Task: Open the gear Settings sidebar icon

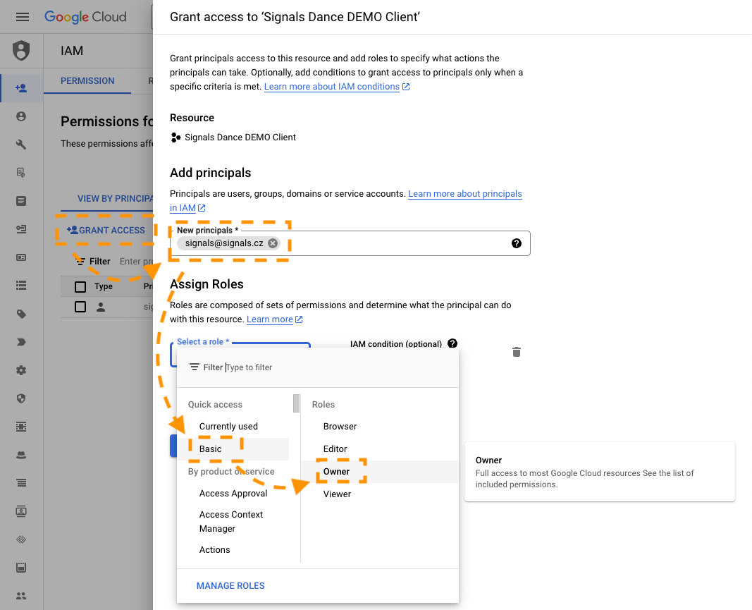Action: click(x=21, y=370)
